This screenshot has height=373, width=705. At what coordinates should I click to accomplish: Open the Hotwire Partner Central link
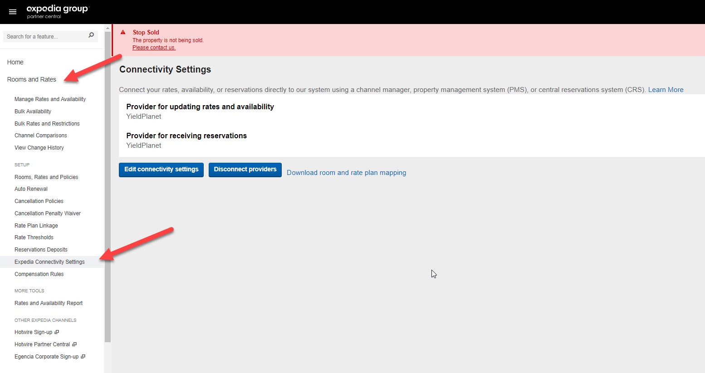(x=42, y=344)
